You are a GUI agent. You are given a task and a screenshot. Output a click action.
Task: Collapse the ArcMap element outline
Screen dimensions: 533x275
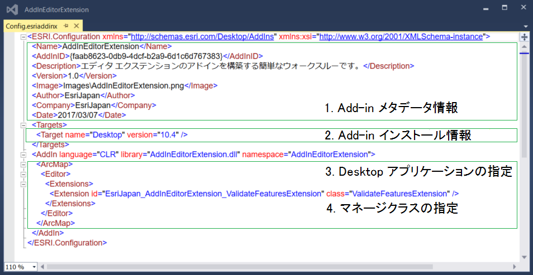[23, 165]
